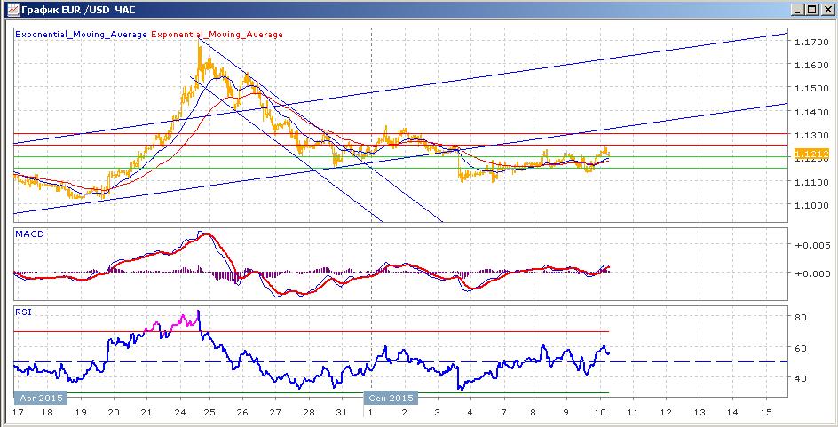Click date label 21 on time axis
838x427 pixels.
pyautogui.click(x=147, y=413)
